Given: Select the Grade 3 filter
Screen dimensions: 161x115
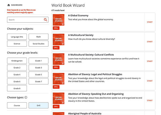Looking at the screenshot, I should [x=38, y=68].
